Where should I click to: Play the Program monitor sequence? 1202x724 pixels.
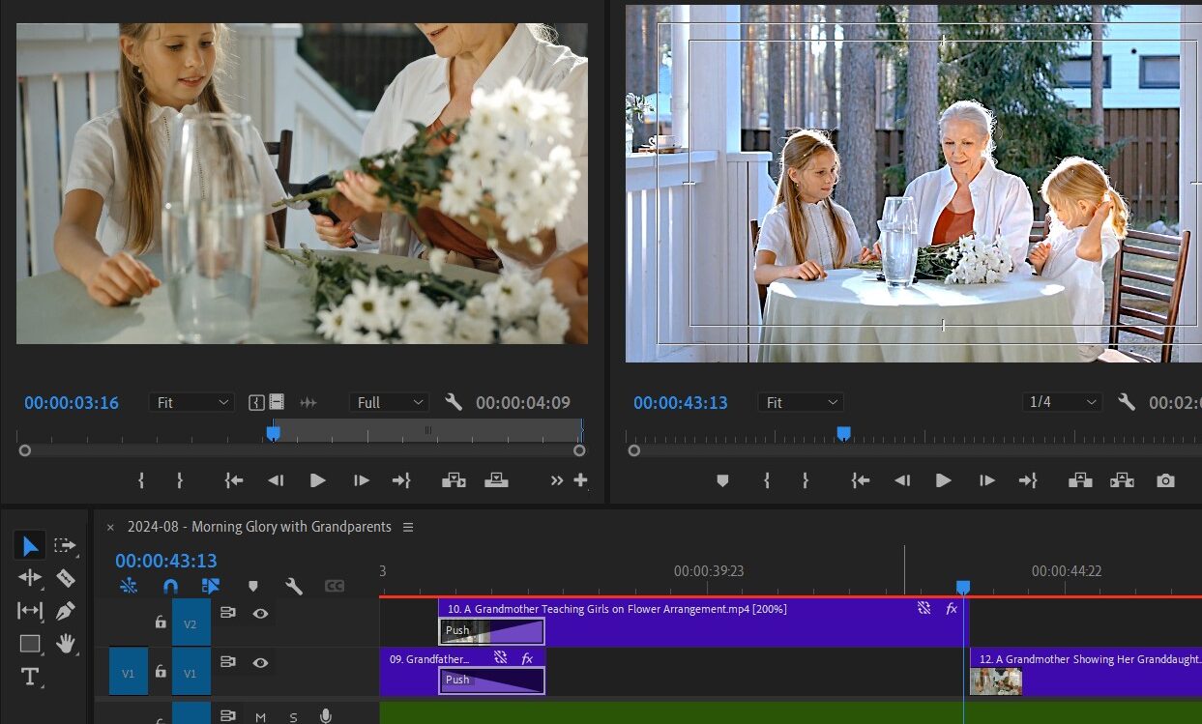[943, 479]
